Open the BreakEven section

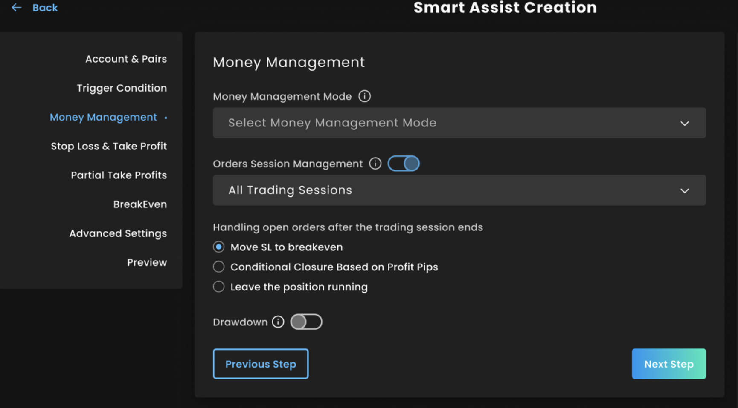tap(140, 204)
